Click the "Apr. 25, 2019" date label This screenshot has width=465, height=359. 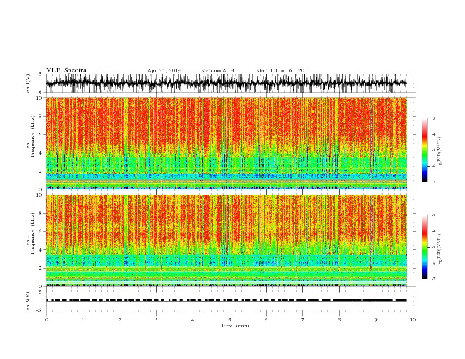coord(164,70)
